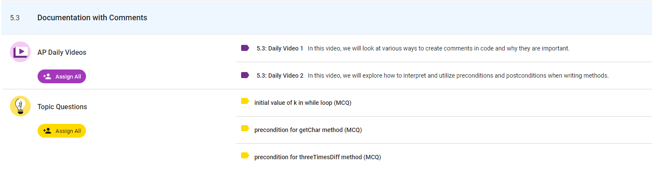Viewport: 652px width, 170px height.
Task: Click the yellow tag beside threeTimesDiff precondition question
Action: pyautogui.click(x=245, y=155)
